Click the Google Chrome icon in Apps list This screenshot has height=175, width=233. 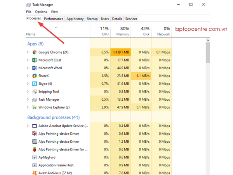pyautogui.click(x=35, y=52)
